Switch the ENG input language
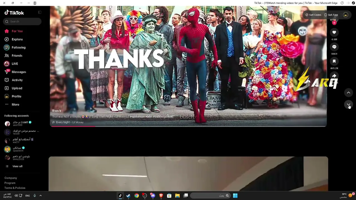This screenshot has width=356, height=200. tap(28, 196)
